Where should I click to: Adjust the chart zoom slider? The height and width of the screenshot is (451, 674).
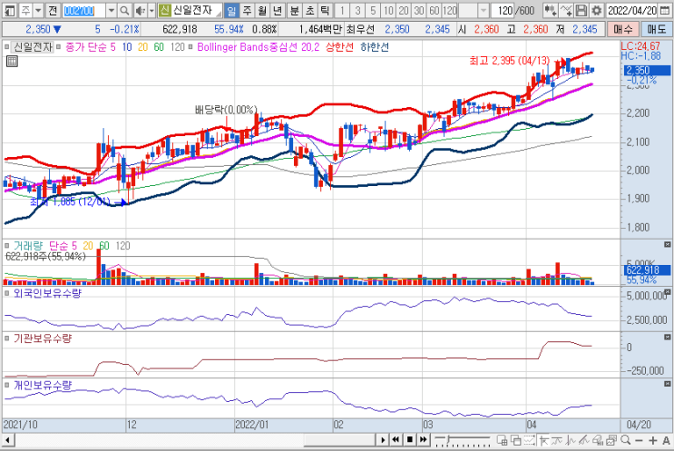pos(449,439)
